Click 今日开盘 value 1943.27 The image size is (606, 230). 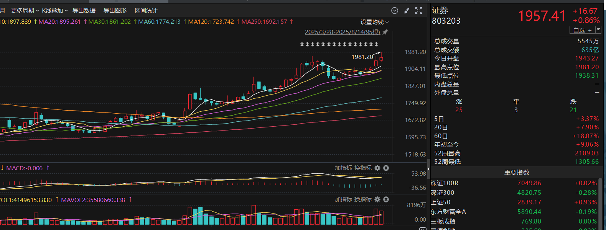point(587,59)
